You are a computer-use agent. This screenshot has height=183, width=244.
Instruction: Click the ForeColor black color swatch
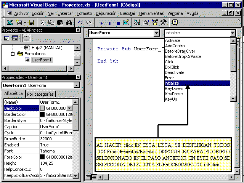pos(42,157)
